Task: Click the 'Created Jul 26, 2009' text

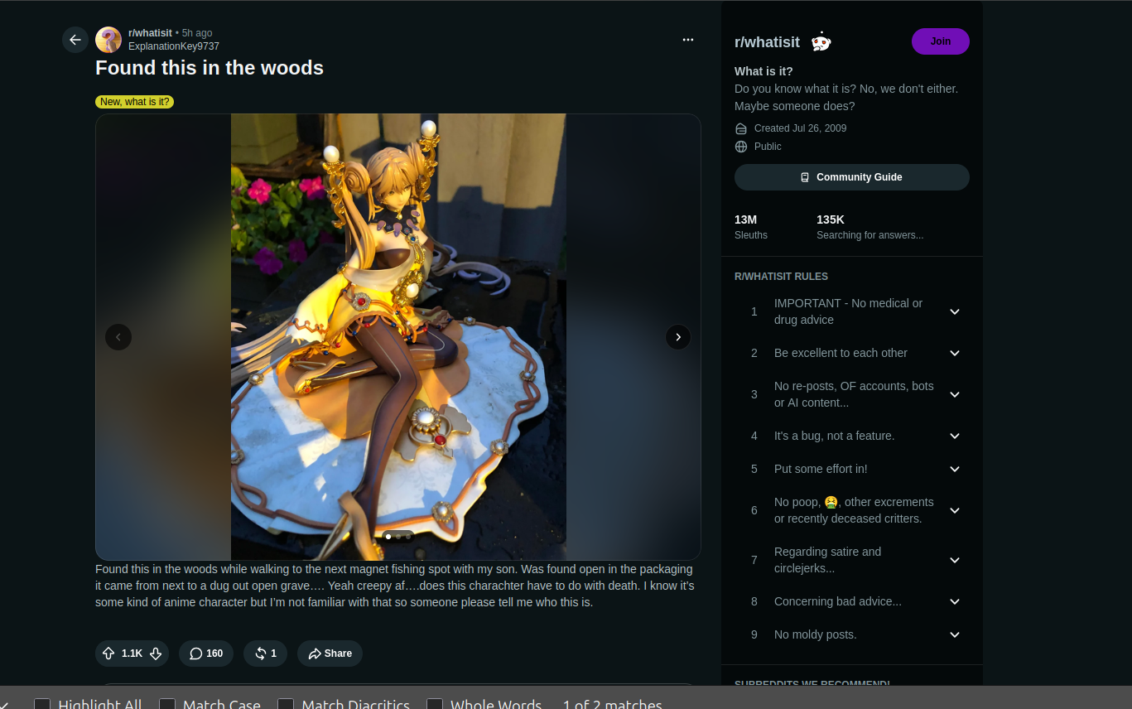Action: 800,128
